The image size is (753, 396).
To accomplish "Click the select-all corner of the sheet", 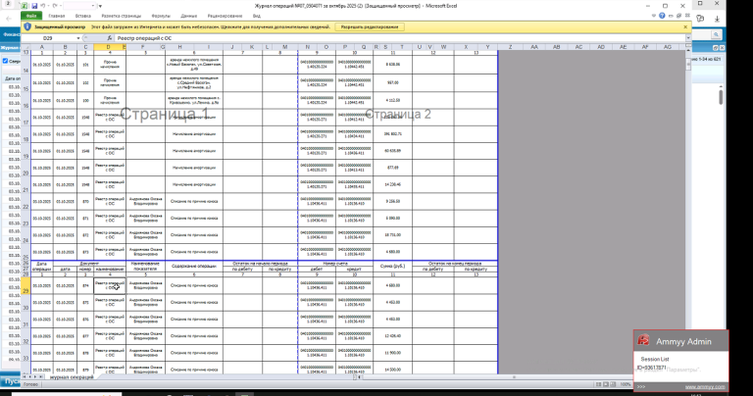I will [25, 47].
